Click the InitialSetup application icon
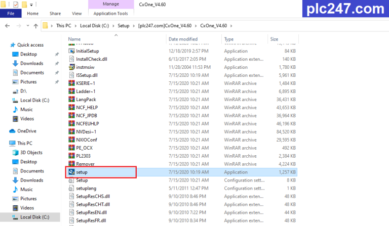389x226 pixels. [71, 51]
